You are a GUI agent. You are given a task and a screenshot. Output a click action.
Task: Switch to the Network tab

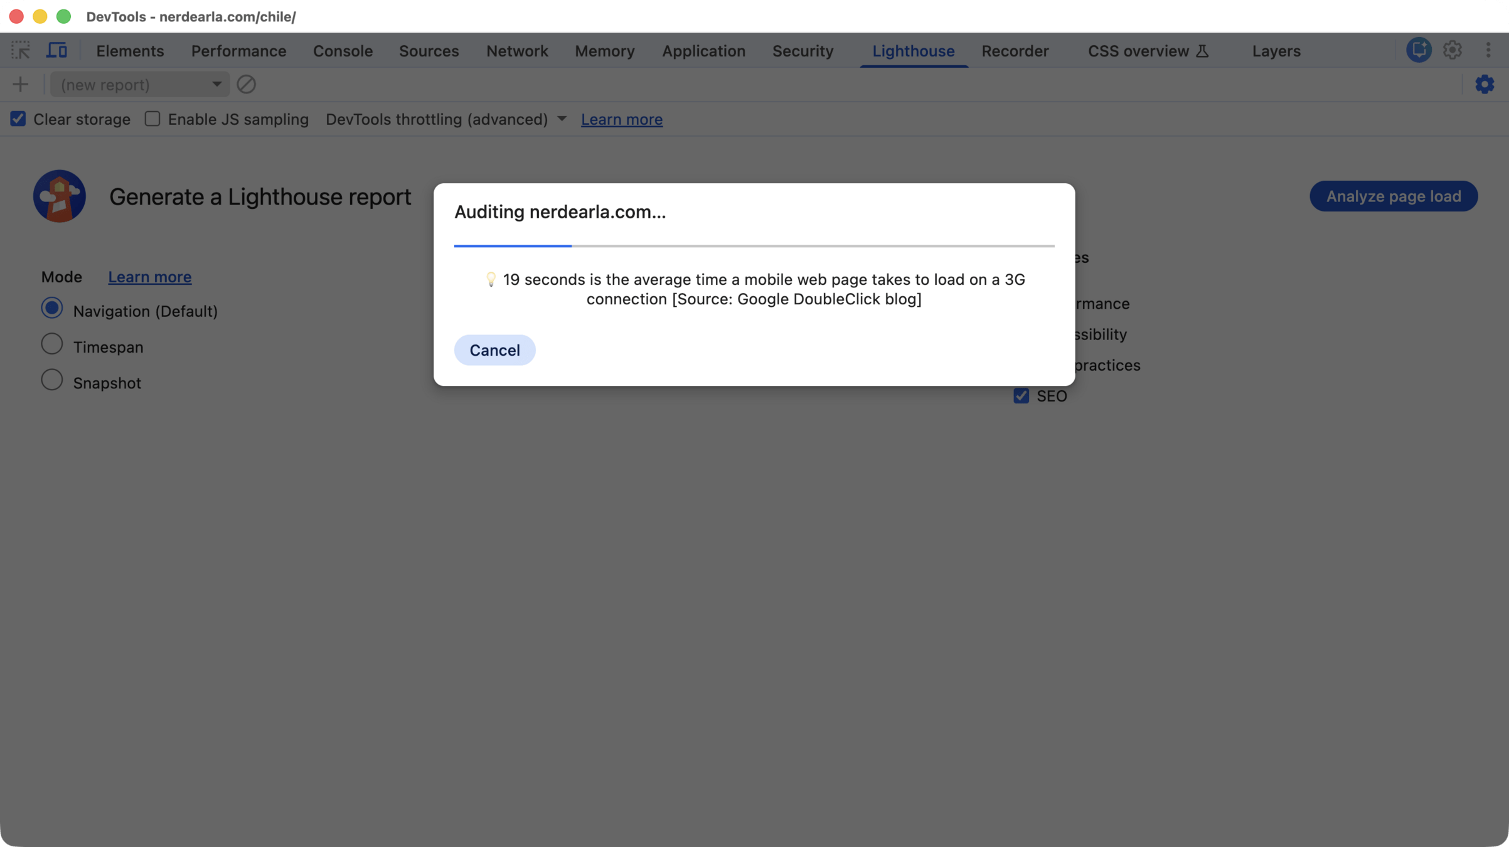(516, 51)
